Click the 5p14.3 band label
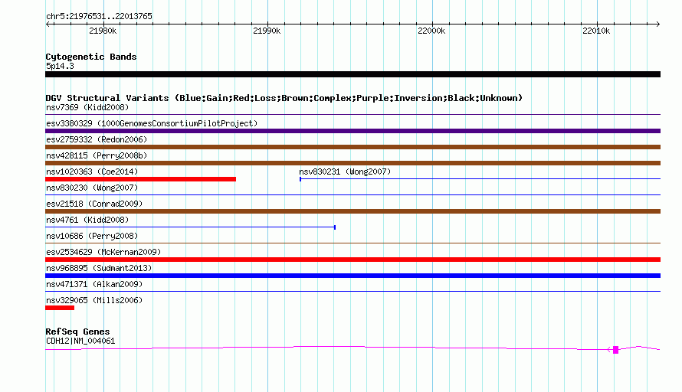This screenshot has width=682, height=392. (x=60, y=66)
